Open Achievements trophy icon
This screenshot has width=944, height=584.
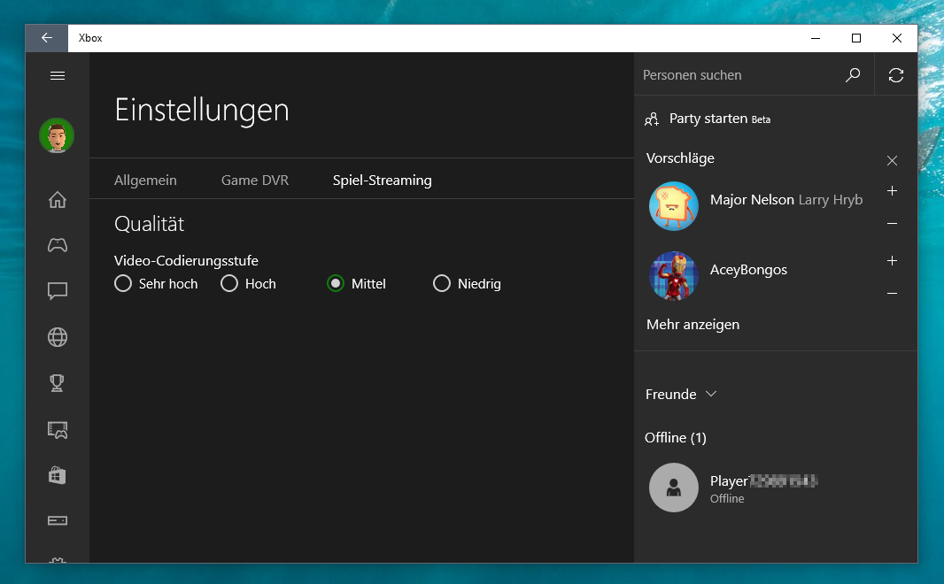click(58, 383)
